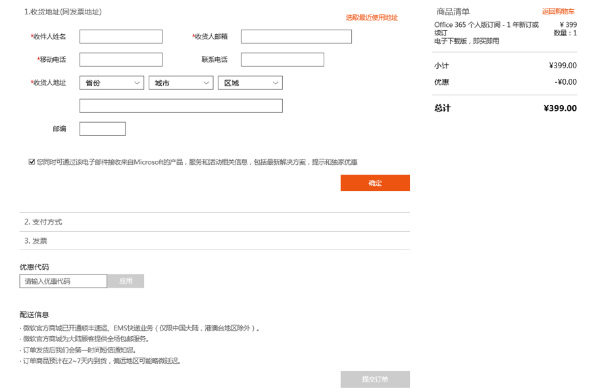Click the 邮编 postal code field
The width and height of the screenshot is (592, 392).
click(x=102, y=129)
